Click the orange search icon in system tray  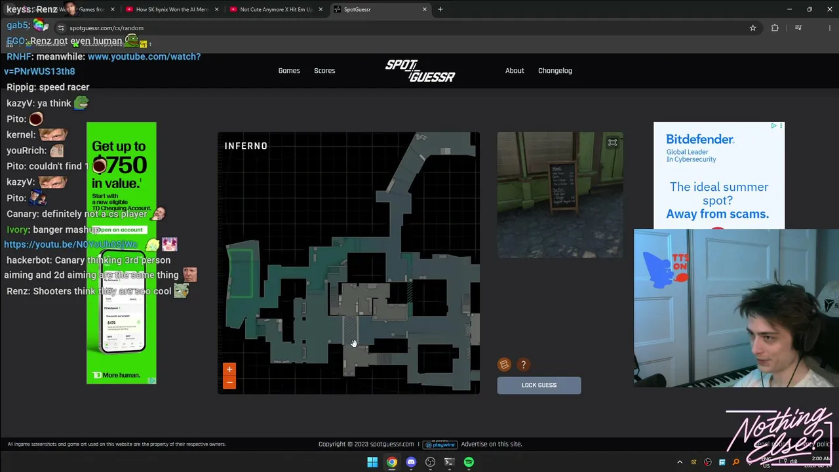point(736,462)
